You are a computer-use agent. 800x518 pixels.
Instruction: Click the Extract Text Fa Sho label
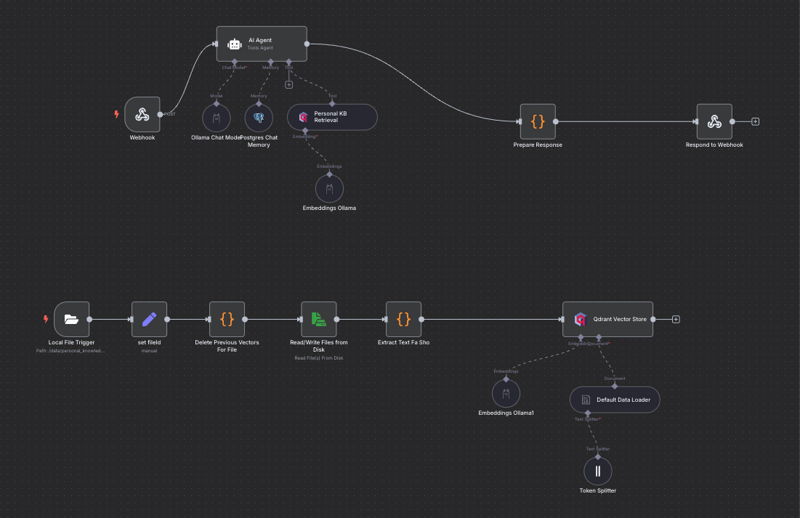(x=403, y=343)
